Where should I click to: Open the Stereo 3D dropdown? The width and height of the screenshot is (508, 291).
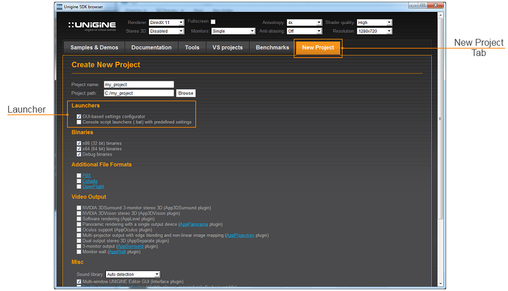(x=167, y=31)
